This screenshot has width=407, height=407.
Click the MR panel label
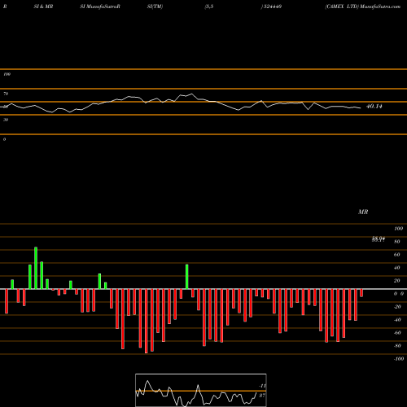[x=363, y=212]
